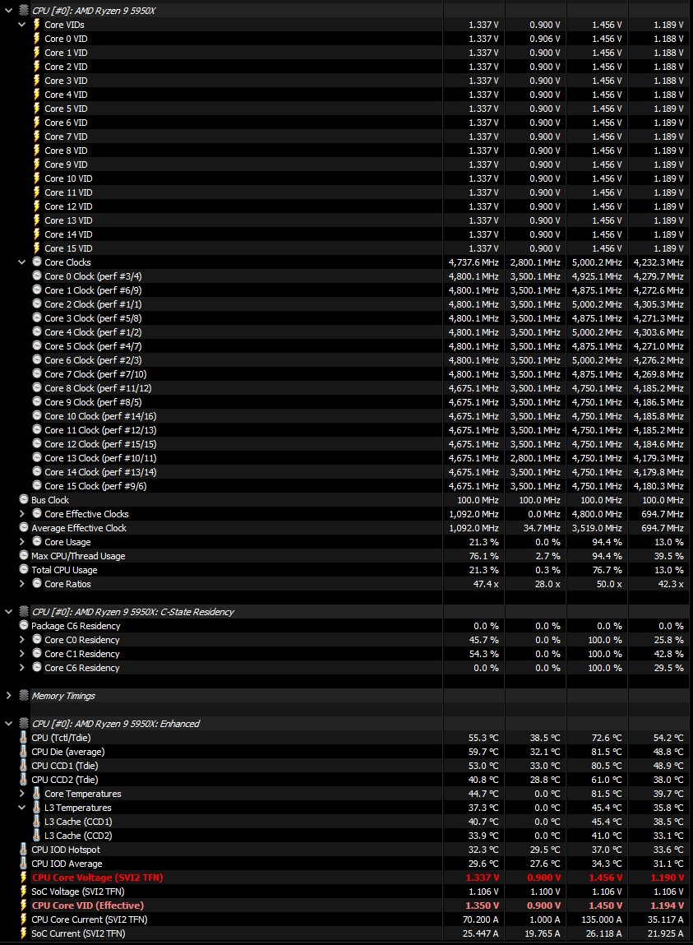Click the 1.350 V CPU Core VID (Effective) value

pos(482,906)
